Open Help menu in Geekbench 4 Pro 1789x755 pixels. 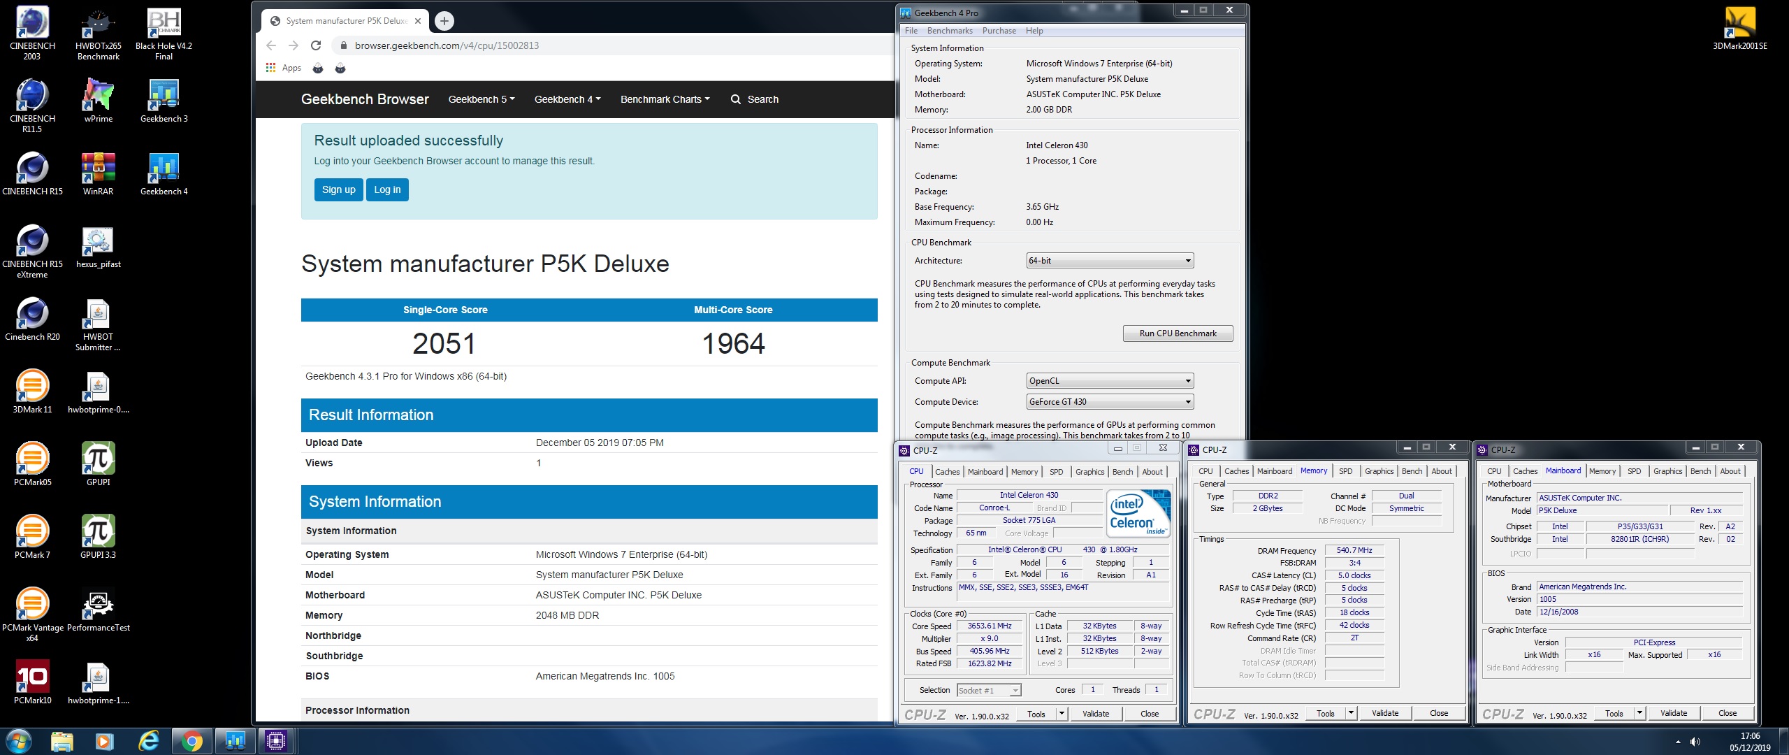coord(1034,31)
